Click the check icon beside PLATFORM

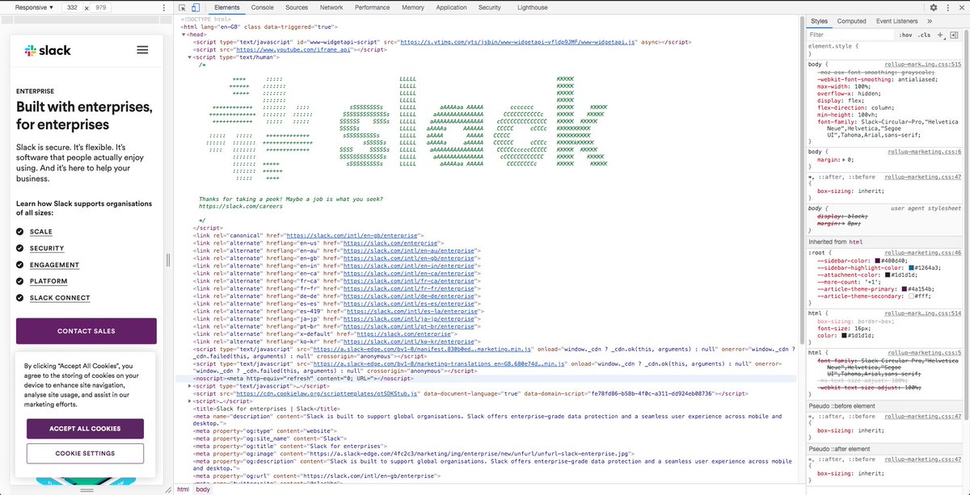(x=20, y=281)
